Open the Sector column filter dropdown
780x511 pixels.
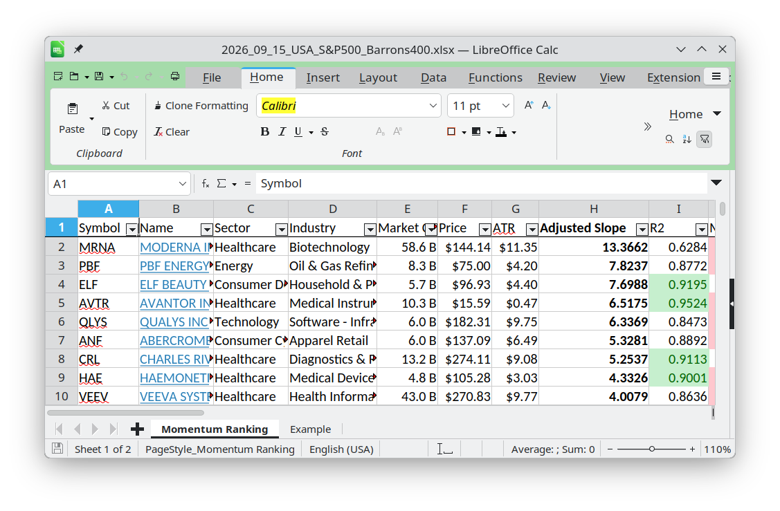coord(282,229)
